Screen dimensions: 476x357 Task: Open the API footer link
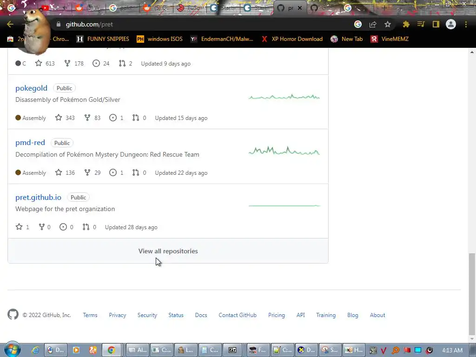point(301,315)
